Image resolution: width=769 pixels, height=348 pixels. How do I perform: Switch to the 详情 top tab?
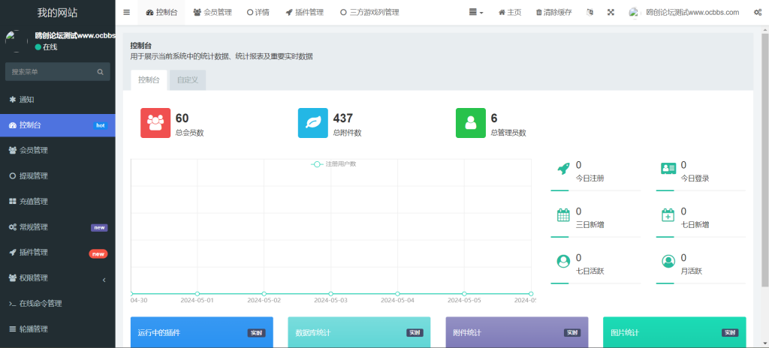258,12
